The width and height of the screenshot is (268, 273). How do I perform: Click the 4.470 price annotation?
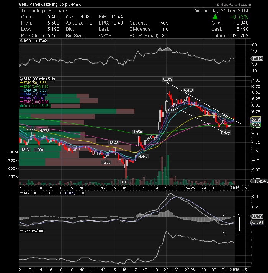tap(143, 156)
